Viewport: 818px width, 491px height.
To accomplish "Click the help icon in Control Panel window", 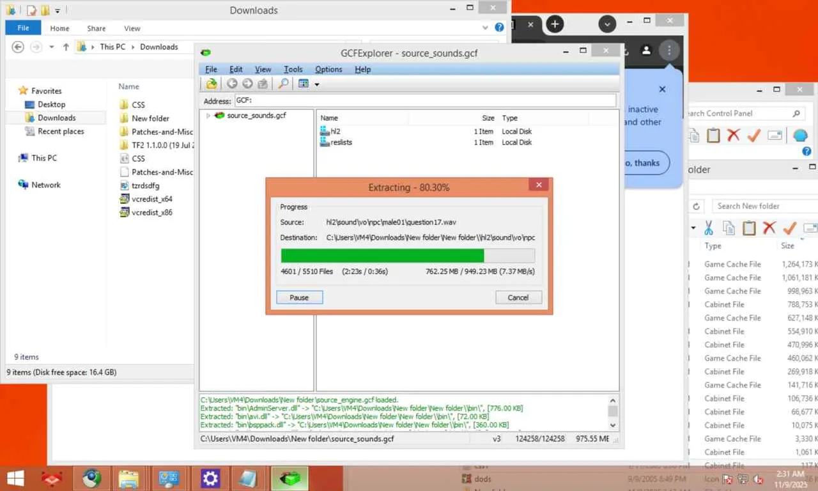I will point(806,152).
